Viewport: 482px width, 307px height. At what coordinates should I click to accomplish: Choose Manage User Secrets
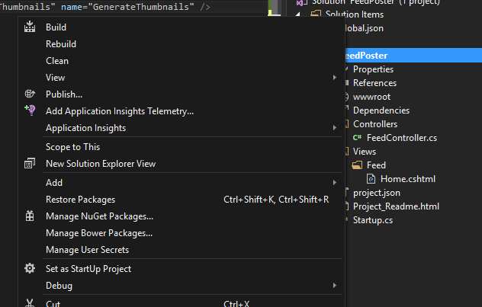click(87, 250)
